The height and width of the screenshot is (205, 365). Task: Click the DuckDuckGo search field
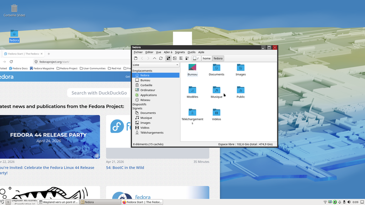99,93
